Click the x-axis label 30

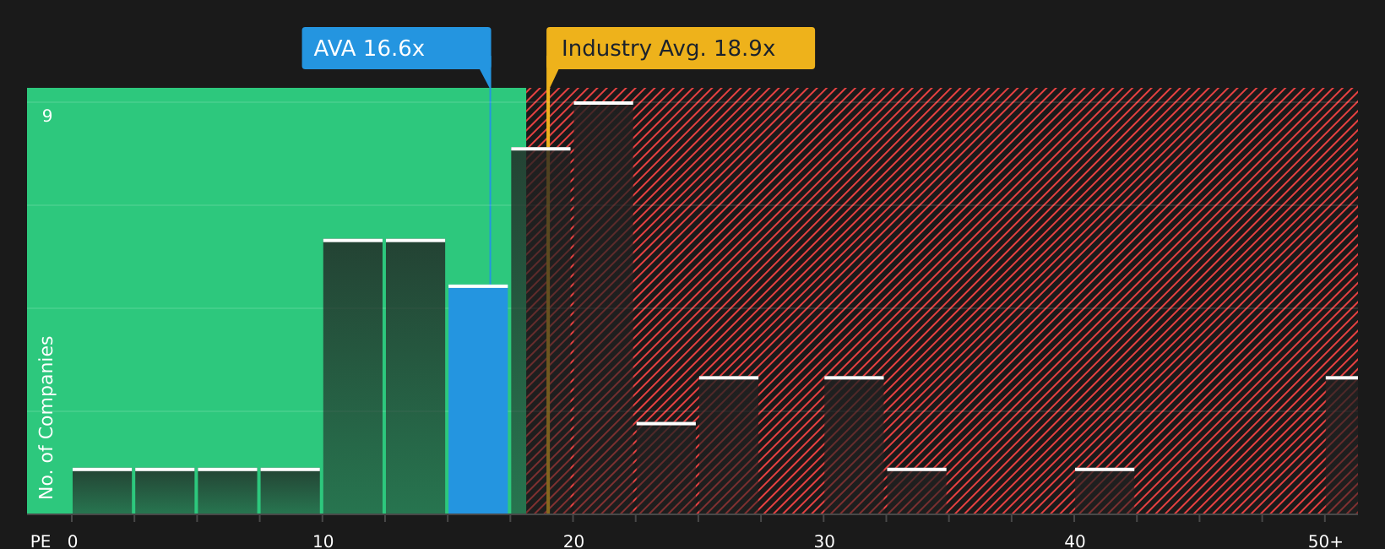tap(824, 541)
